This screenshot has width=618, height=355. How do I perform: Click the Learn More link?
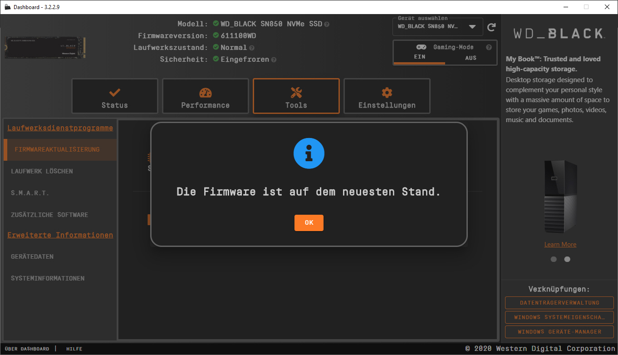tap(560, 244)
